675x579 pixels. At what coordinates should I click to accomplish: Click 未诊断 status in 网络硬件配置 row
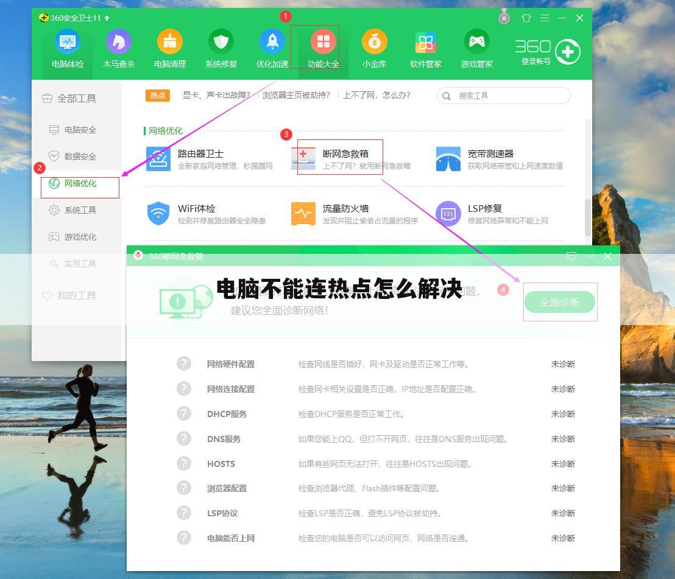563,364
